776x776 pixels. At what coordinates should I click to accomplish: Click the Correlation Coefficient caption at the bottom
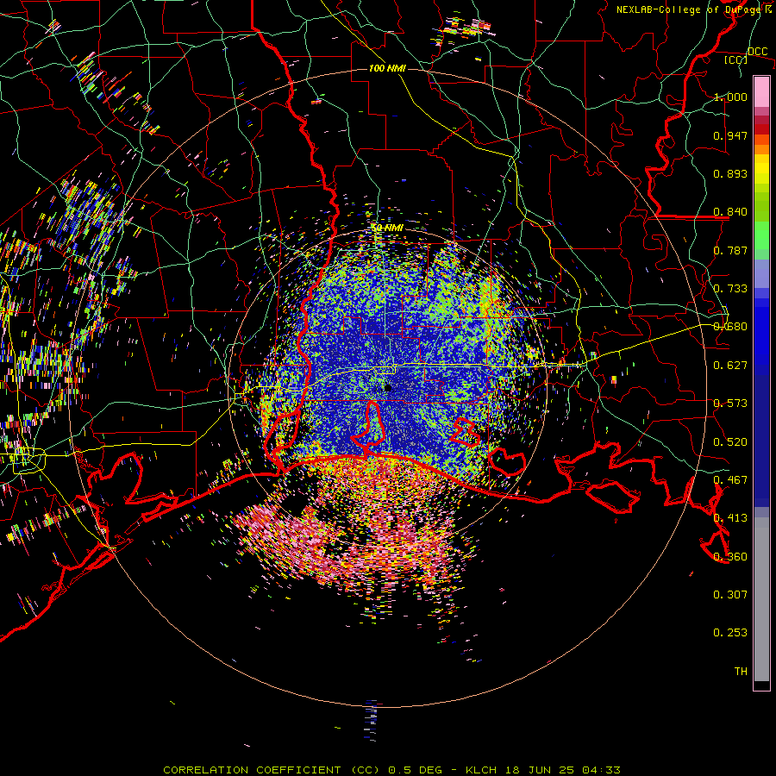click(391, 770)
